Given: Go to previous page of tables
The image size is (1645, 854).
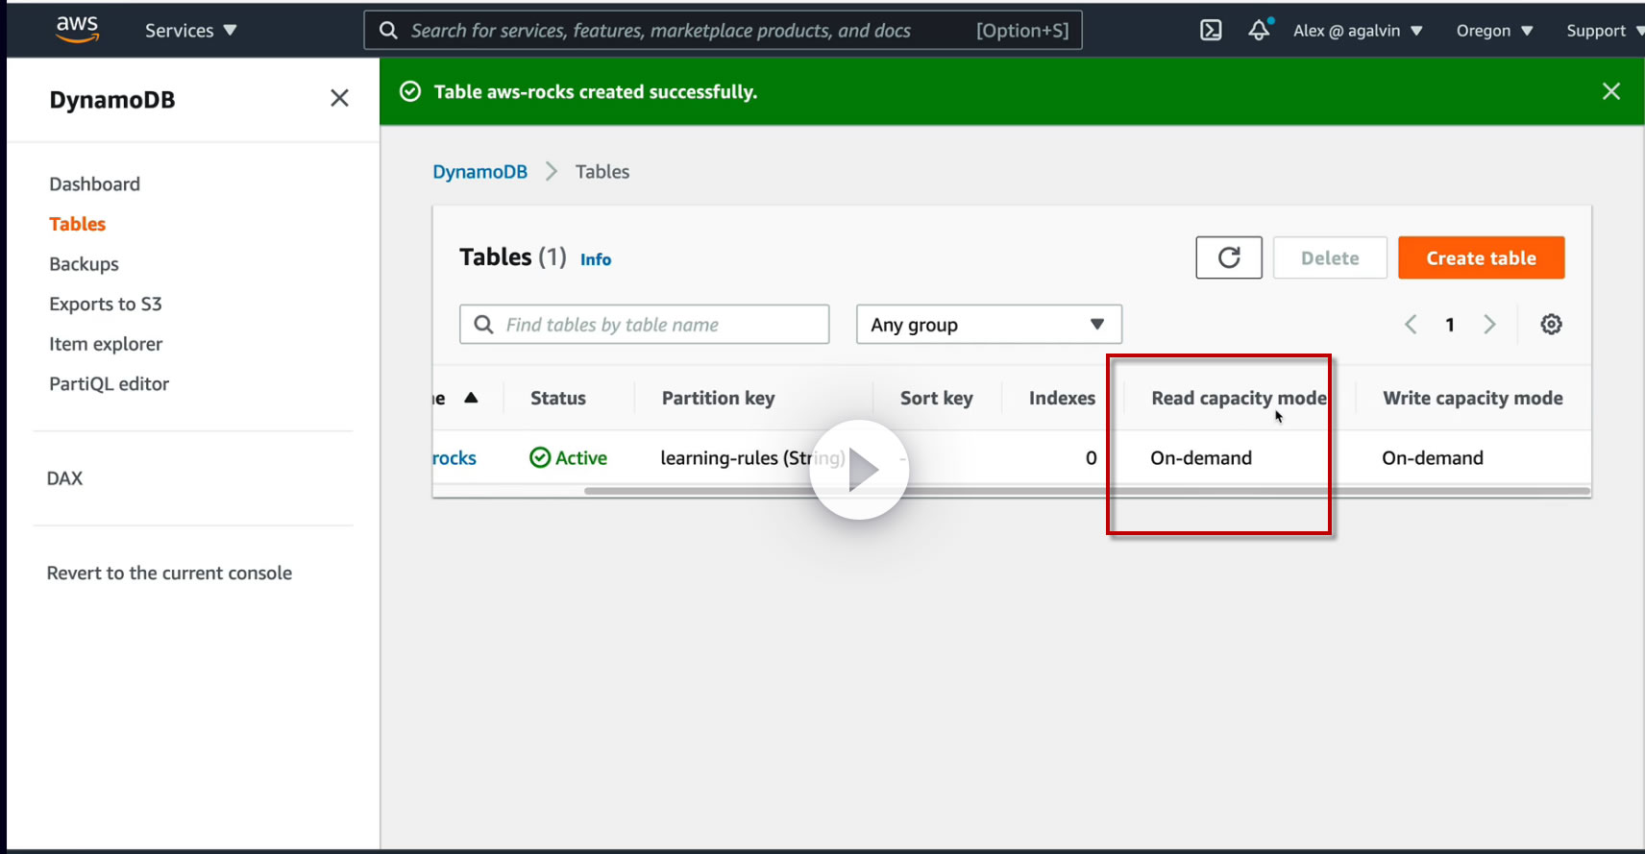Looking at the screenshot, I should pos(1411,325).
